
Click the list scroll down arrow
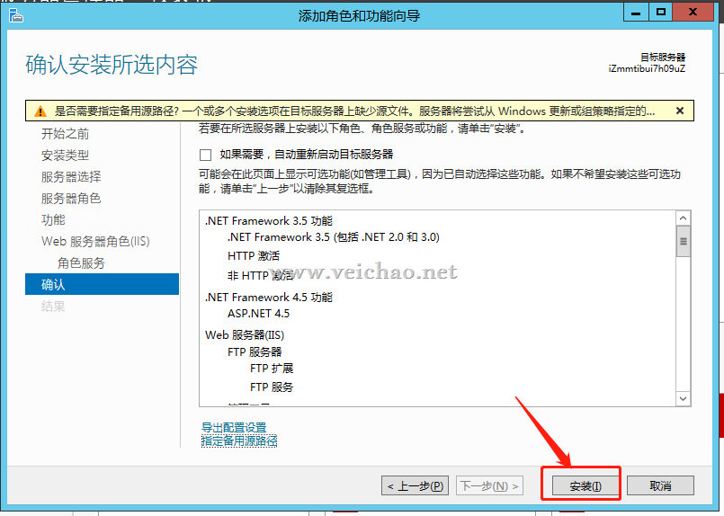point(684,399)
